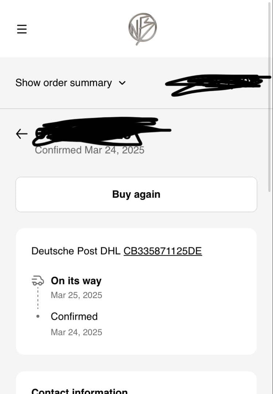273x394 pixels.
Task: Click the Deutsche Post DHL carrier label
Action: tap(76, 251)
